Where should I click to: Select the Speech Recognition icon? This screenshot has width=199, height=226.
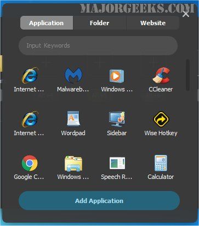(117, 163)
